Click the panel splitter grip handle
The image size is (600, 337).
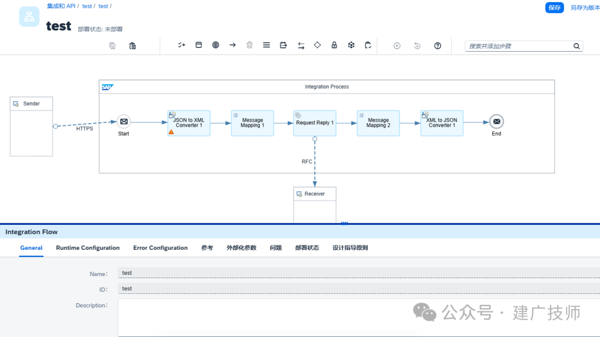(x=344, y=223)
